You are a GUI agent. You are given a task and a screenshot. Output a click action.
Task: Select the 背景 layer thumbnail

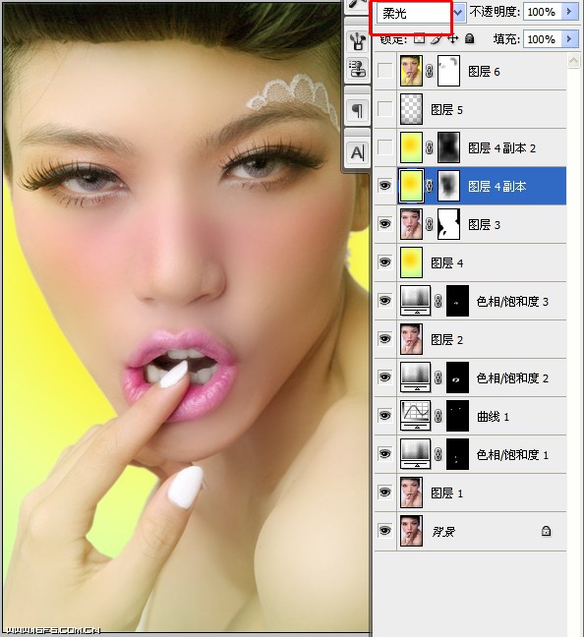(411, 531)
